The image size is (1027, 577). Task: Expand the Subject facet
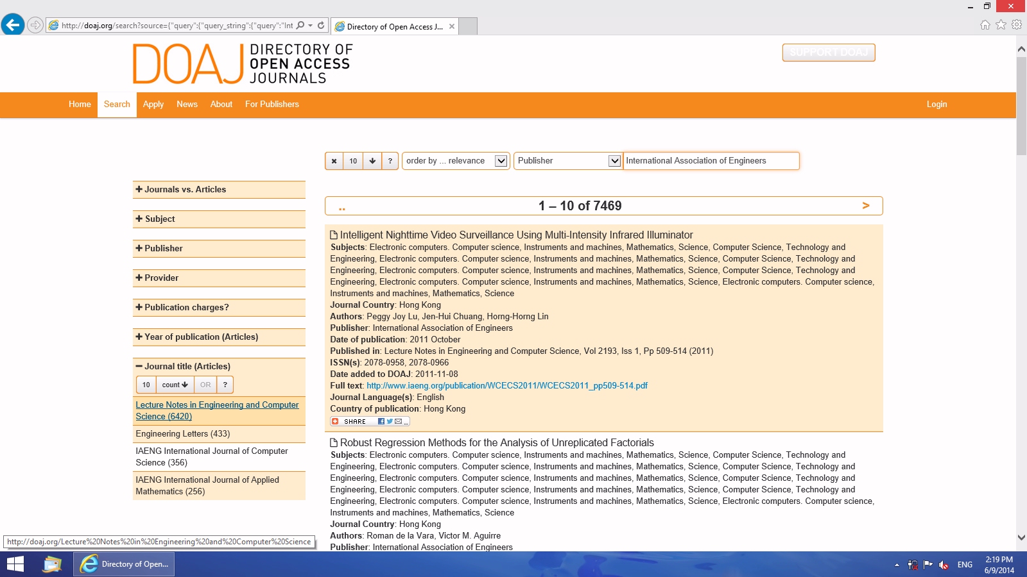(x=219, y=219)
